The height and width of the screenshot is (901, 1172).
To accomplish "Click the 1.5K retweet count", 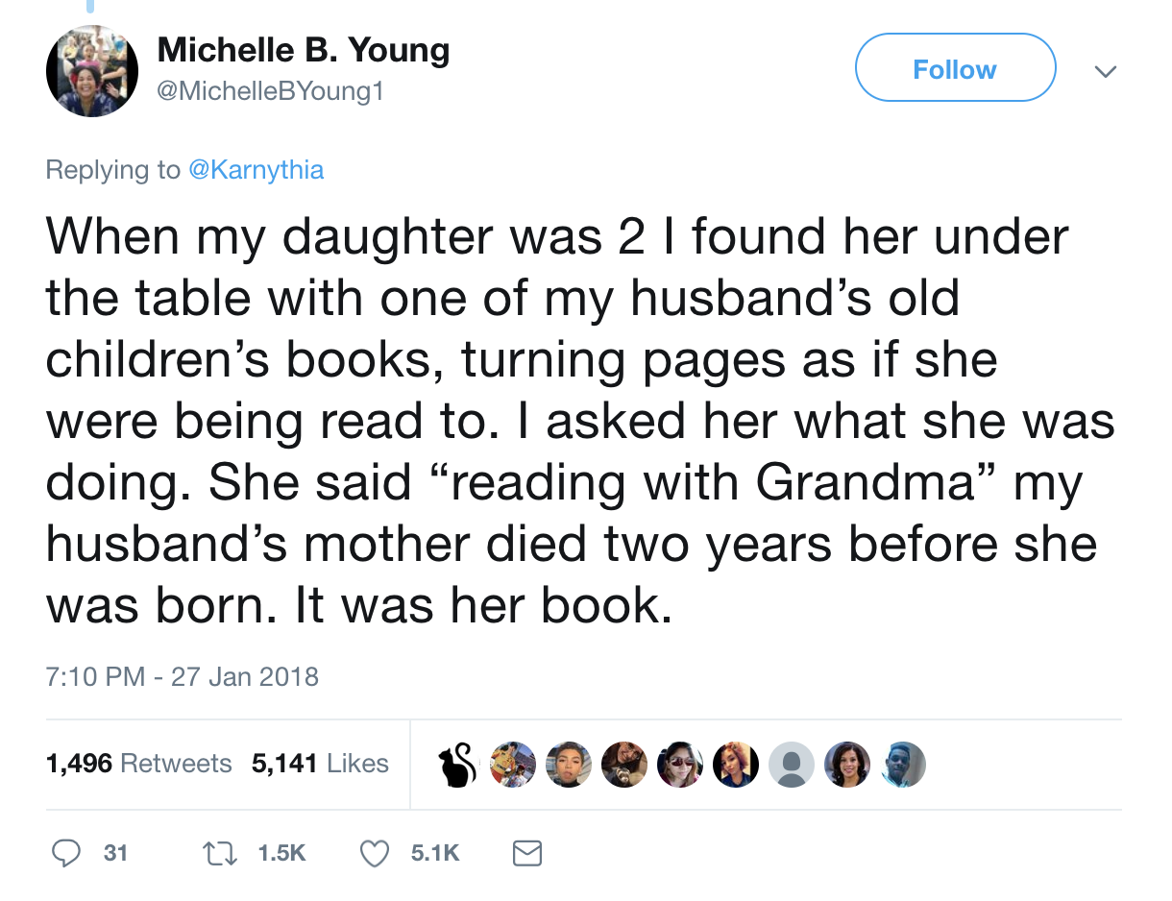I will (x=282, y=853).
